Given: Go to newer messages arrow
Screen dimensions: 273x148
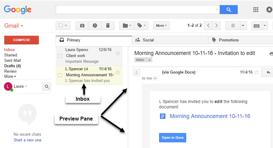Looking at the screenshot, I should [208, 26].
